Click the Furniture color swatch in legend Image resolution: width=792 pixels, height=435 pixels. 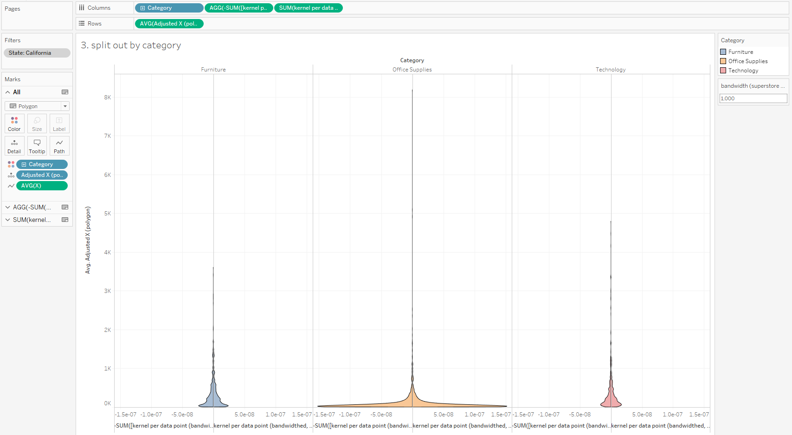pyautogui.click(x=723, y=52)
